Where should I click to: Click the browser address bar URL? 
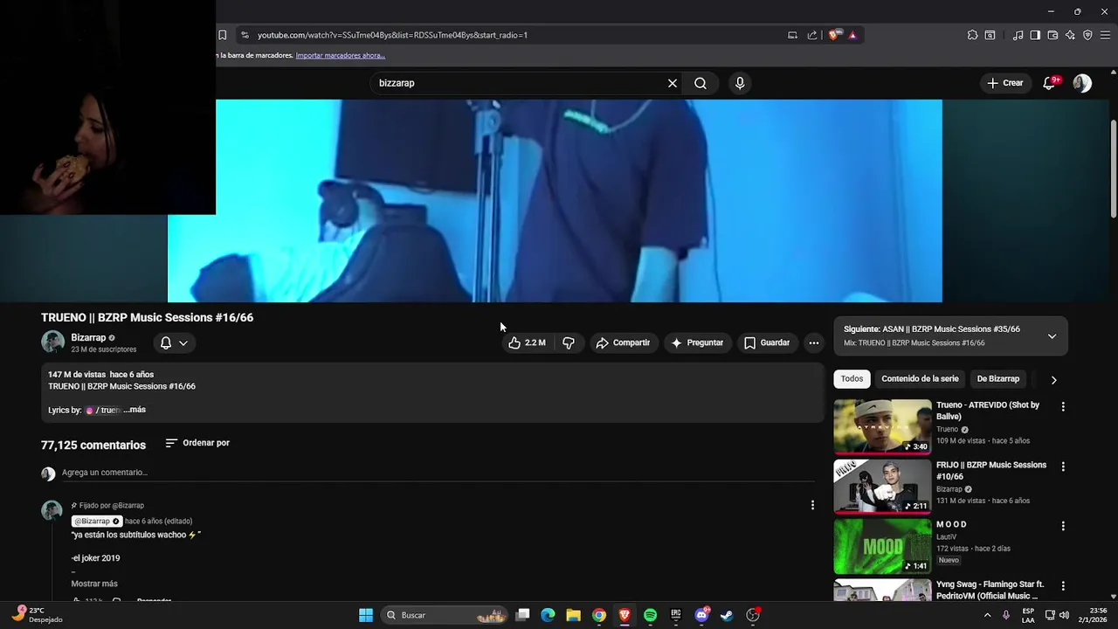[392, 35]
